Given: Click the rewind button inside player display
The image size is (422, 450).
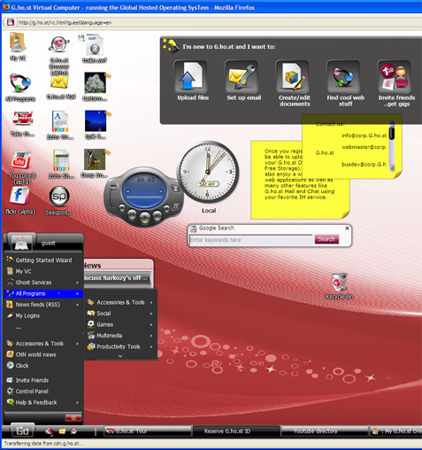Looking at the screenshot, I should 128,191.
